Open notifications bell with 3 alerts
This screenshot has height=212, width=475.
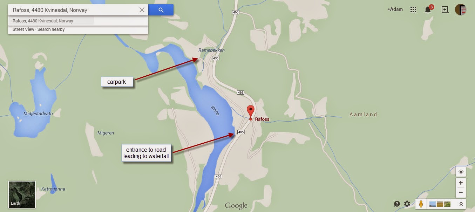pos(428,9)
